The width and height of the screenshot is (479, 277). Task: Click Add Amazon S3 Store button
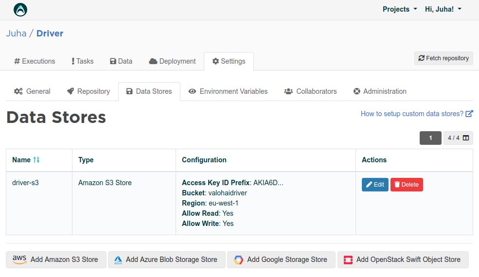(56, 260)
